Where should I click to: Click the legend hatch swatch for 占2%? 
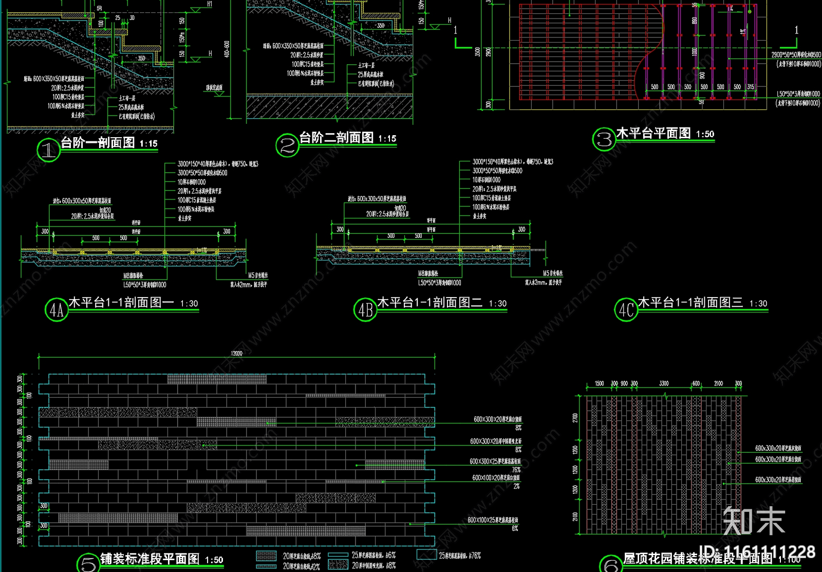click(x=266, y=566)
